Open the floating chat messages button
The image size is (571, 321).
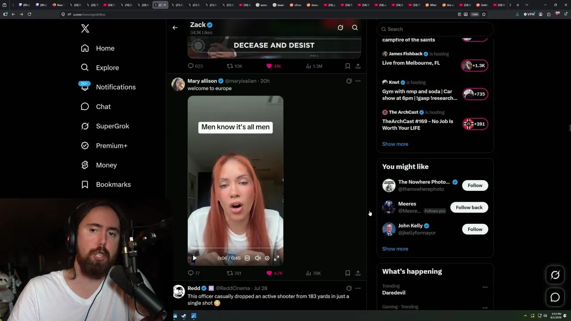555,297
